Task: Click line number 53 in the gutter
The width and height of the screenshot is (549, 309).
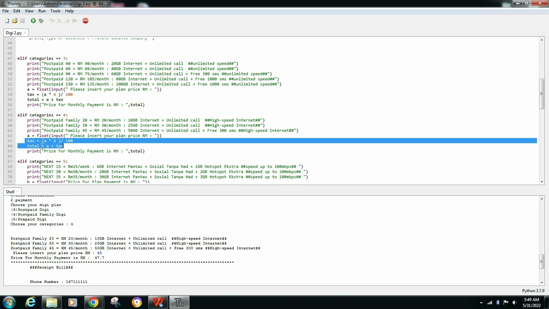Action: (x=10, y=89)
